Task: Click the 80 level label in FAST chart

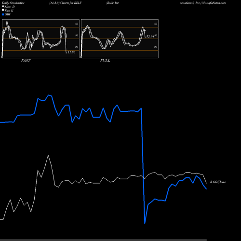Action: tap(77, 24)
